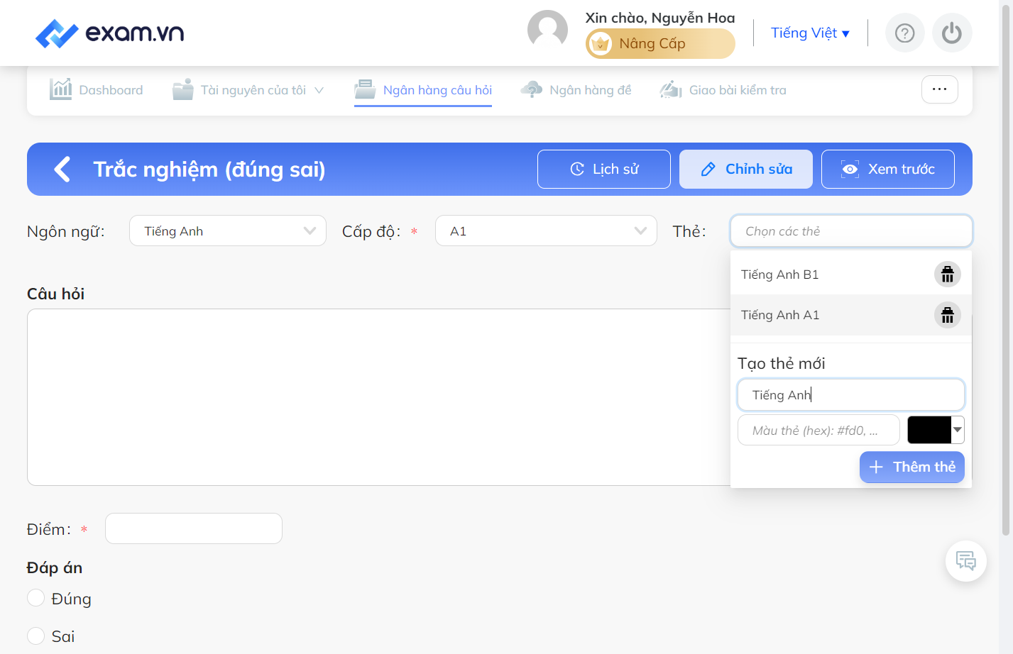Screen dimensions: 1013x654
Task: Click the Lịch sử button
Action: (603, 169)
